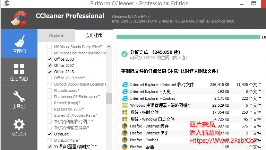Enable the Realtek (Logs) checkbox
The width and height of the screenshot is (266, 150).
[50, 103]
